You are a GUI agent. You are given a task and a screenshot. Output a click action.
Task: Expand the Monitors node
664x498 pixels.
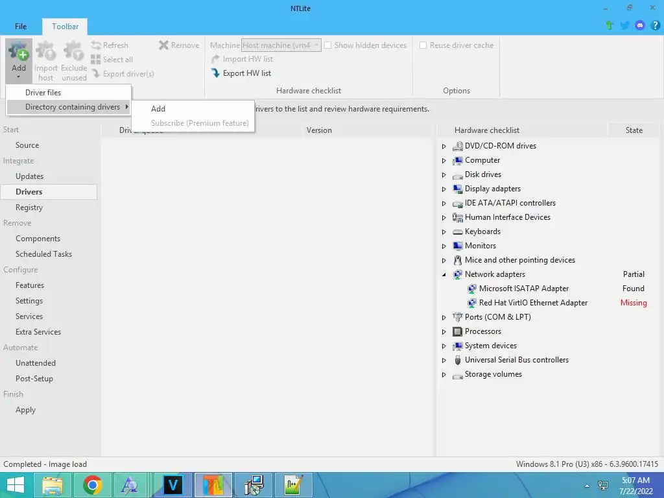pyautogui.click(x=444, y=246)
